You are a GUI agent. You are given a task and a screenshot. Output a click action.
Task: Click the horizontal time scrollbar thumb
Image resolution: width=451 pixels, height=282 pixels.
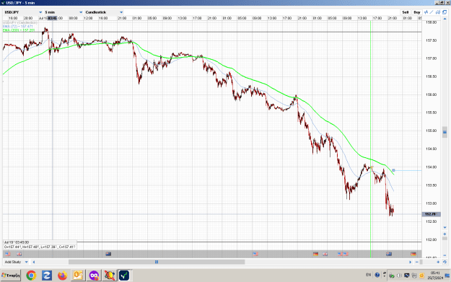[x=157, y=262]
